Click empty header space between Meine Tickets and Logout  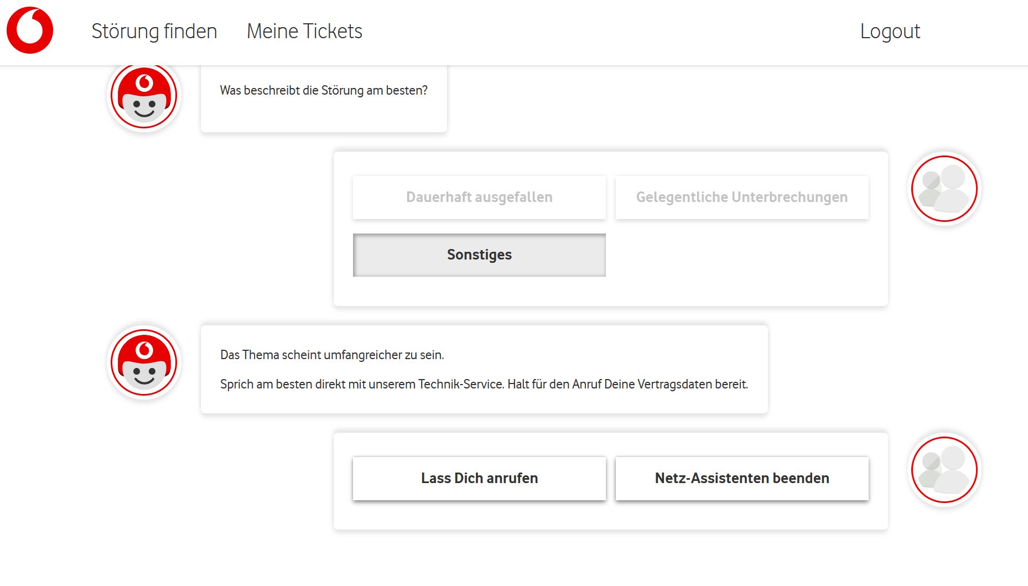pos(609,32)
